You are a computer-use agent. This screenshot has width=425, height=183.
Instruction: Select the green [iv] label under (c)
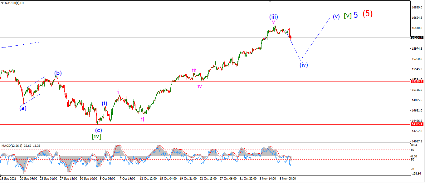(96, 136)
